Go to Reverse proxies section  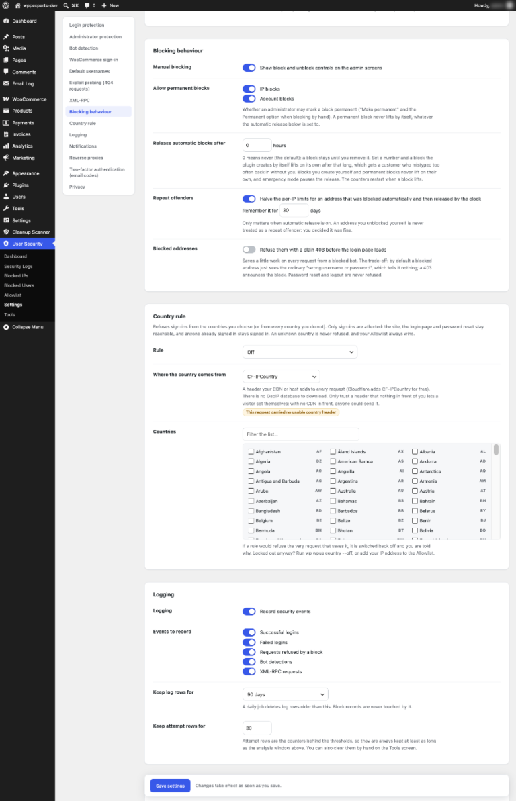pos(86,158)
